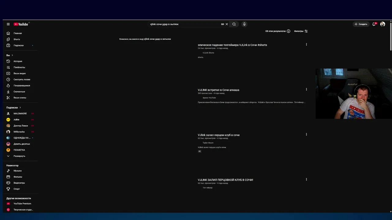The height and width of the screenshot is (220, 392).
Task: Open Ваши видео section
Action: [x=20, y=73]
